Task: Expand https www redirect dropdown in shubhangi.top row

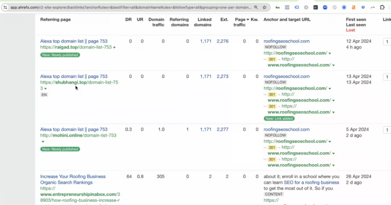Action: (x=333, y=112)
